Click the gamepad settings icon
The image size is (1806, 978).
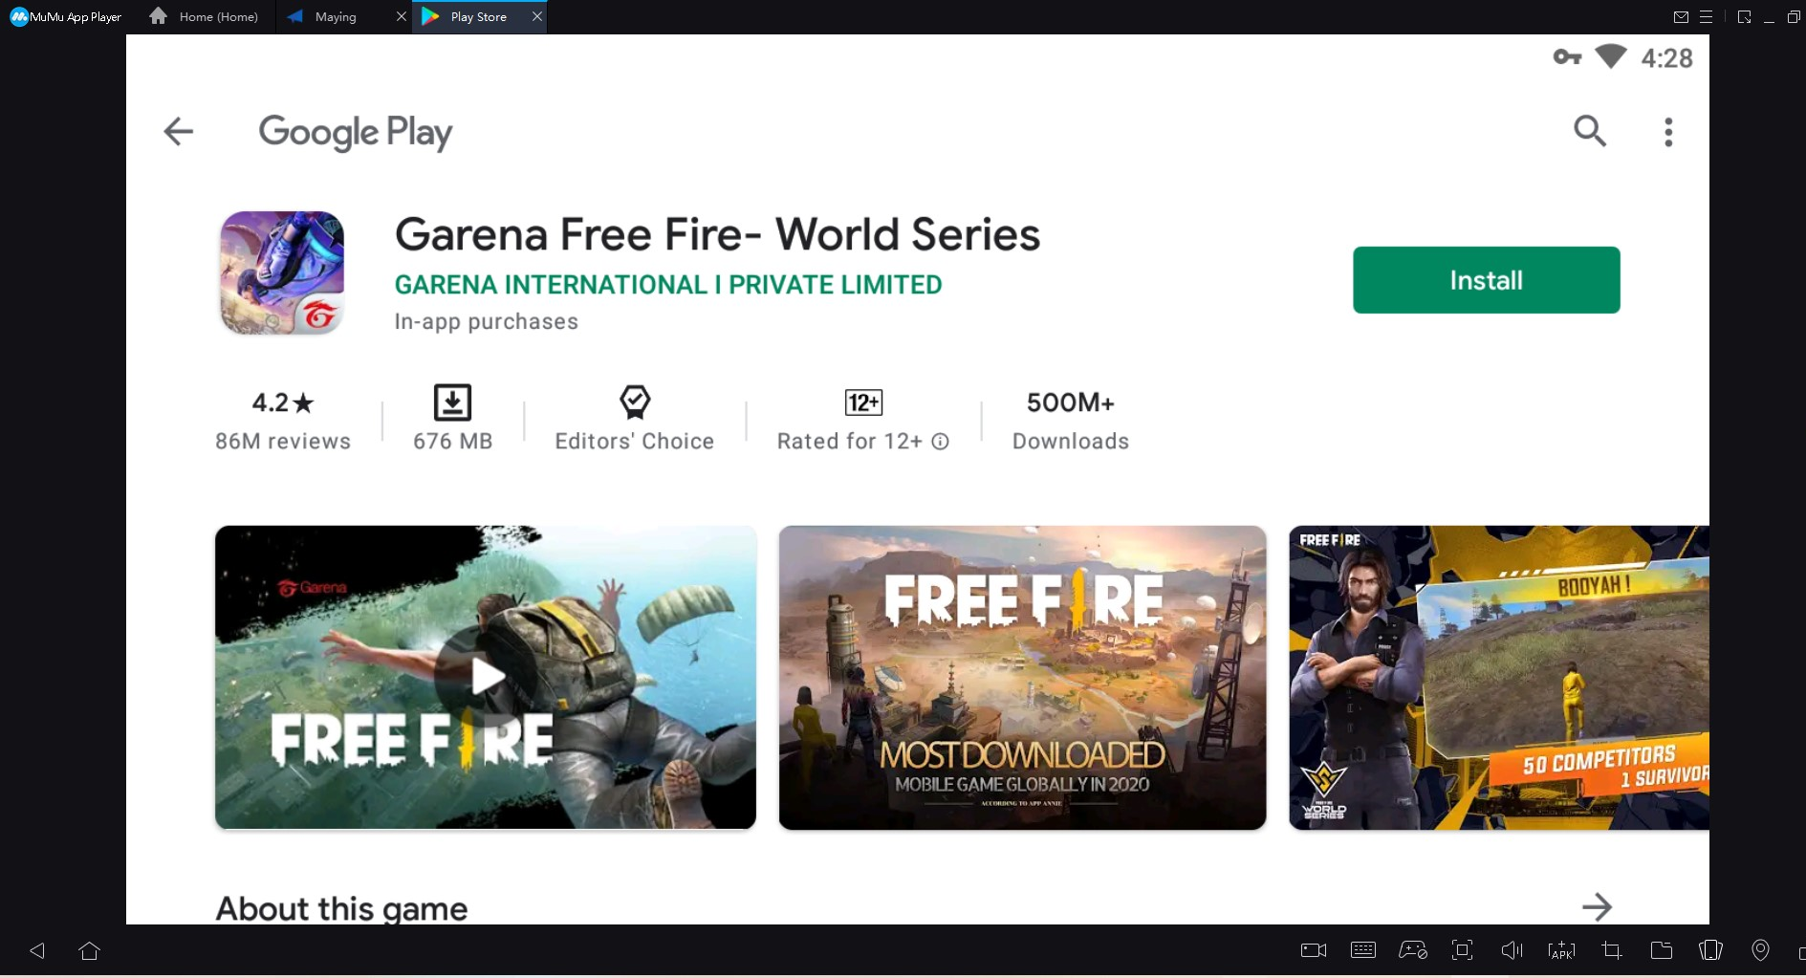[x=1413, y=950]
